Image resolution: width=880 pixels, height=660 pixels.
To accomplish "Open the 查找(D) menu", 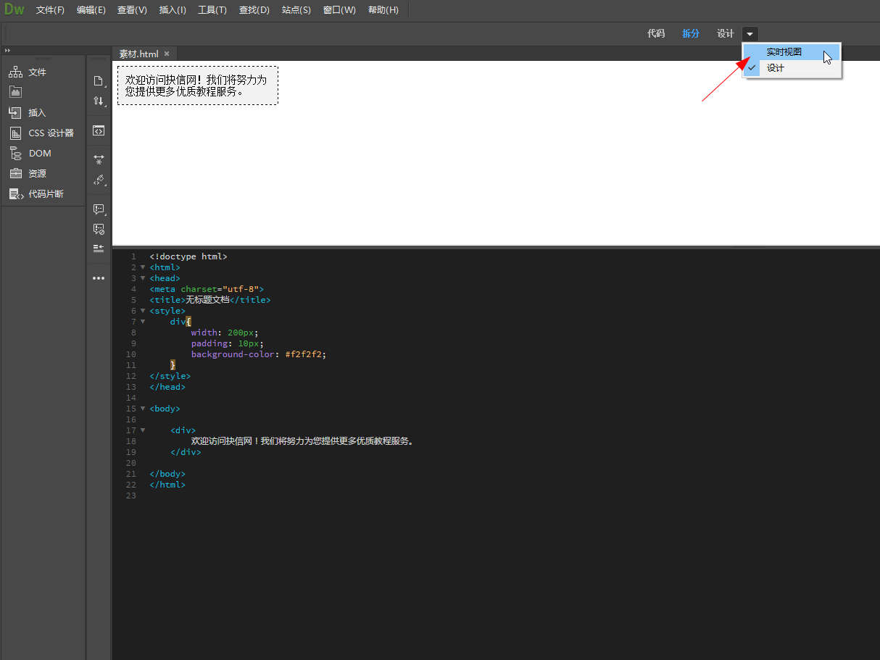I will point(254,10).
